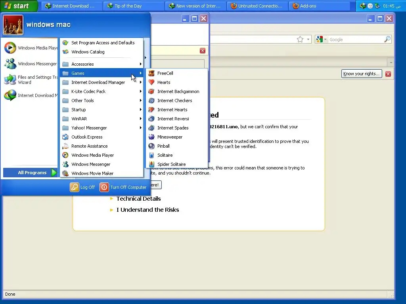The height and width of the screenshot is (304, 406).
Task: Launch Windows Media Player in All Programs list
Action: click(101, 155)
